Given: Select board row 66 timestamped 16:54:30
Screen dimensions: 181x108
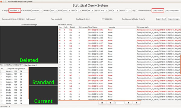Looking at the screenshot, I should [x=119, y=99].
